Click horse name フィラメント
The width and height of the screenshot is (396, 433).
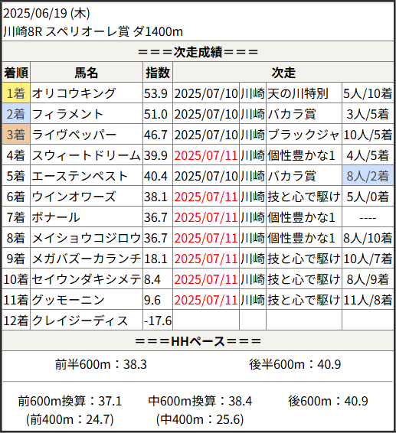[x=67, y=114]
